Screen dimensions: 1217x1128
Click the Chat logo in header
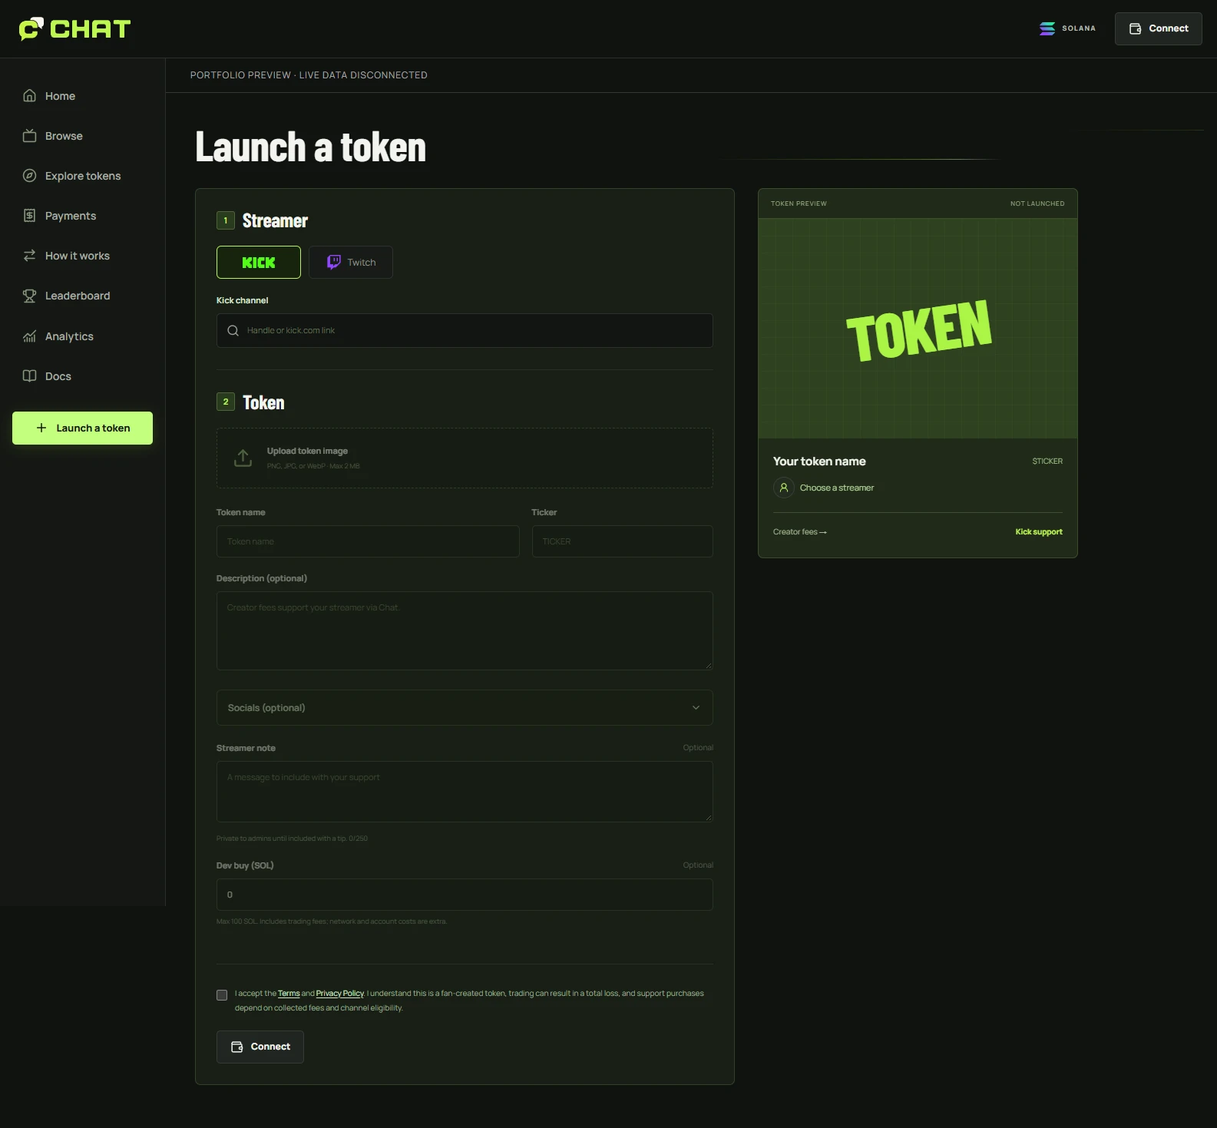pyautogui.click(x=74, y=28)
